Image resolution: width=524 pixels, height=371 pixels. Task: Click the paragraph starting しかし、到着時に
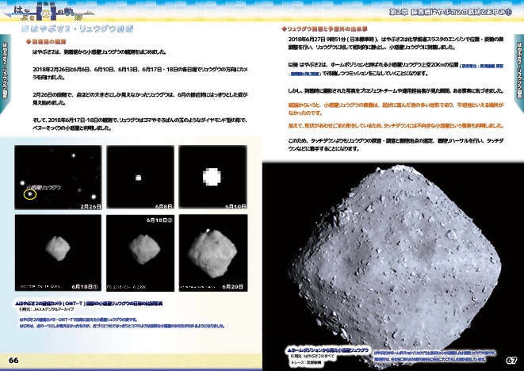pos(396,91)
